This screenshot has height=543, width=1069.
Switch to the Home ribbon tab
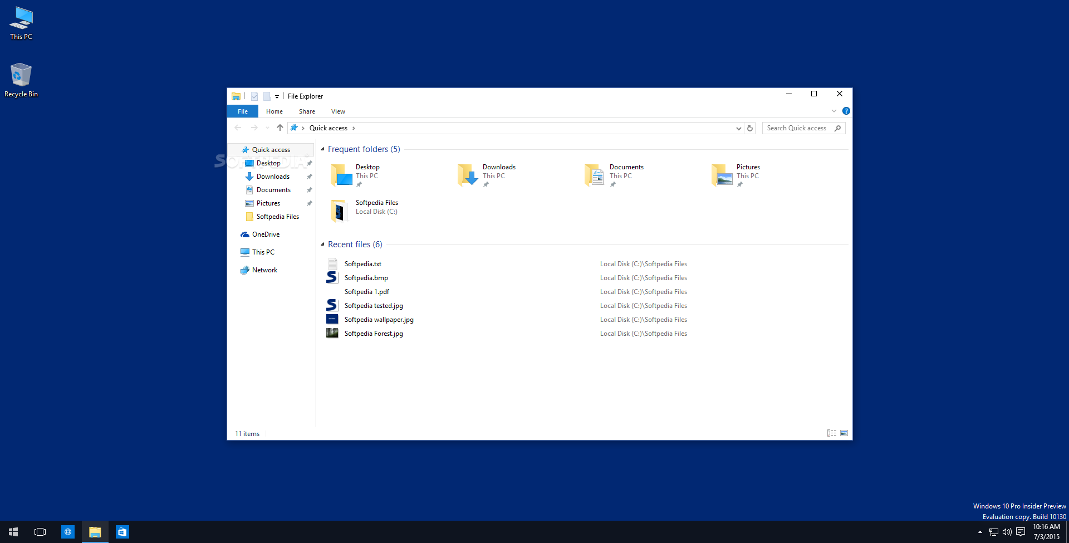274,111
